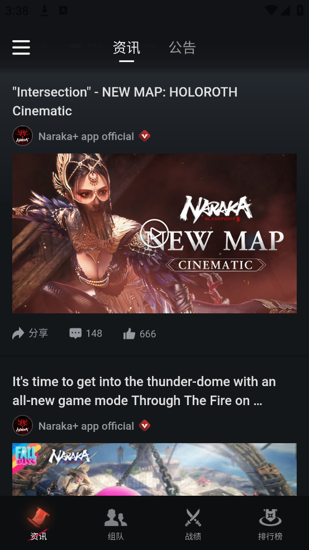
Task: Tap first post's Naraka+ app official name
Action: click(86, 136)
